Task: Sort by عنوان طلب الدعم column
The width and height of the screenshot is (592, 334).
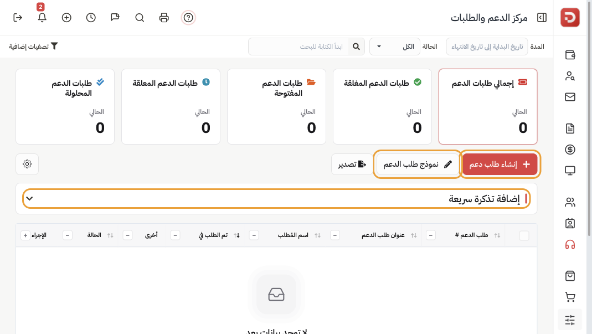Action: pos(414,235)
